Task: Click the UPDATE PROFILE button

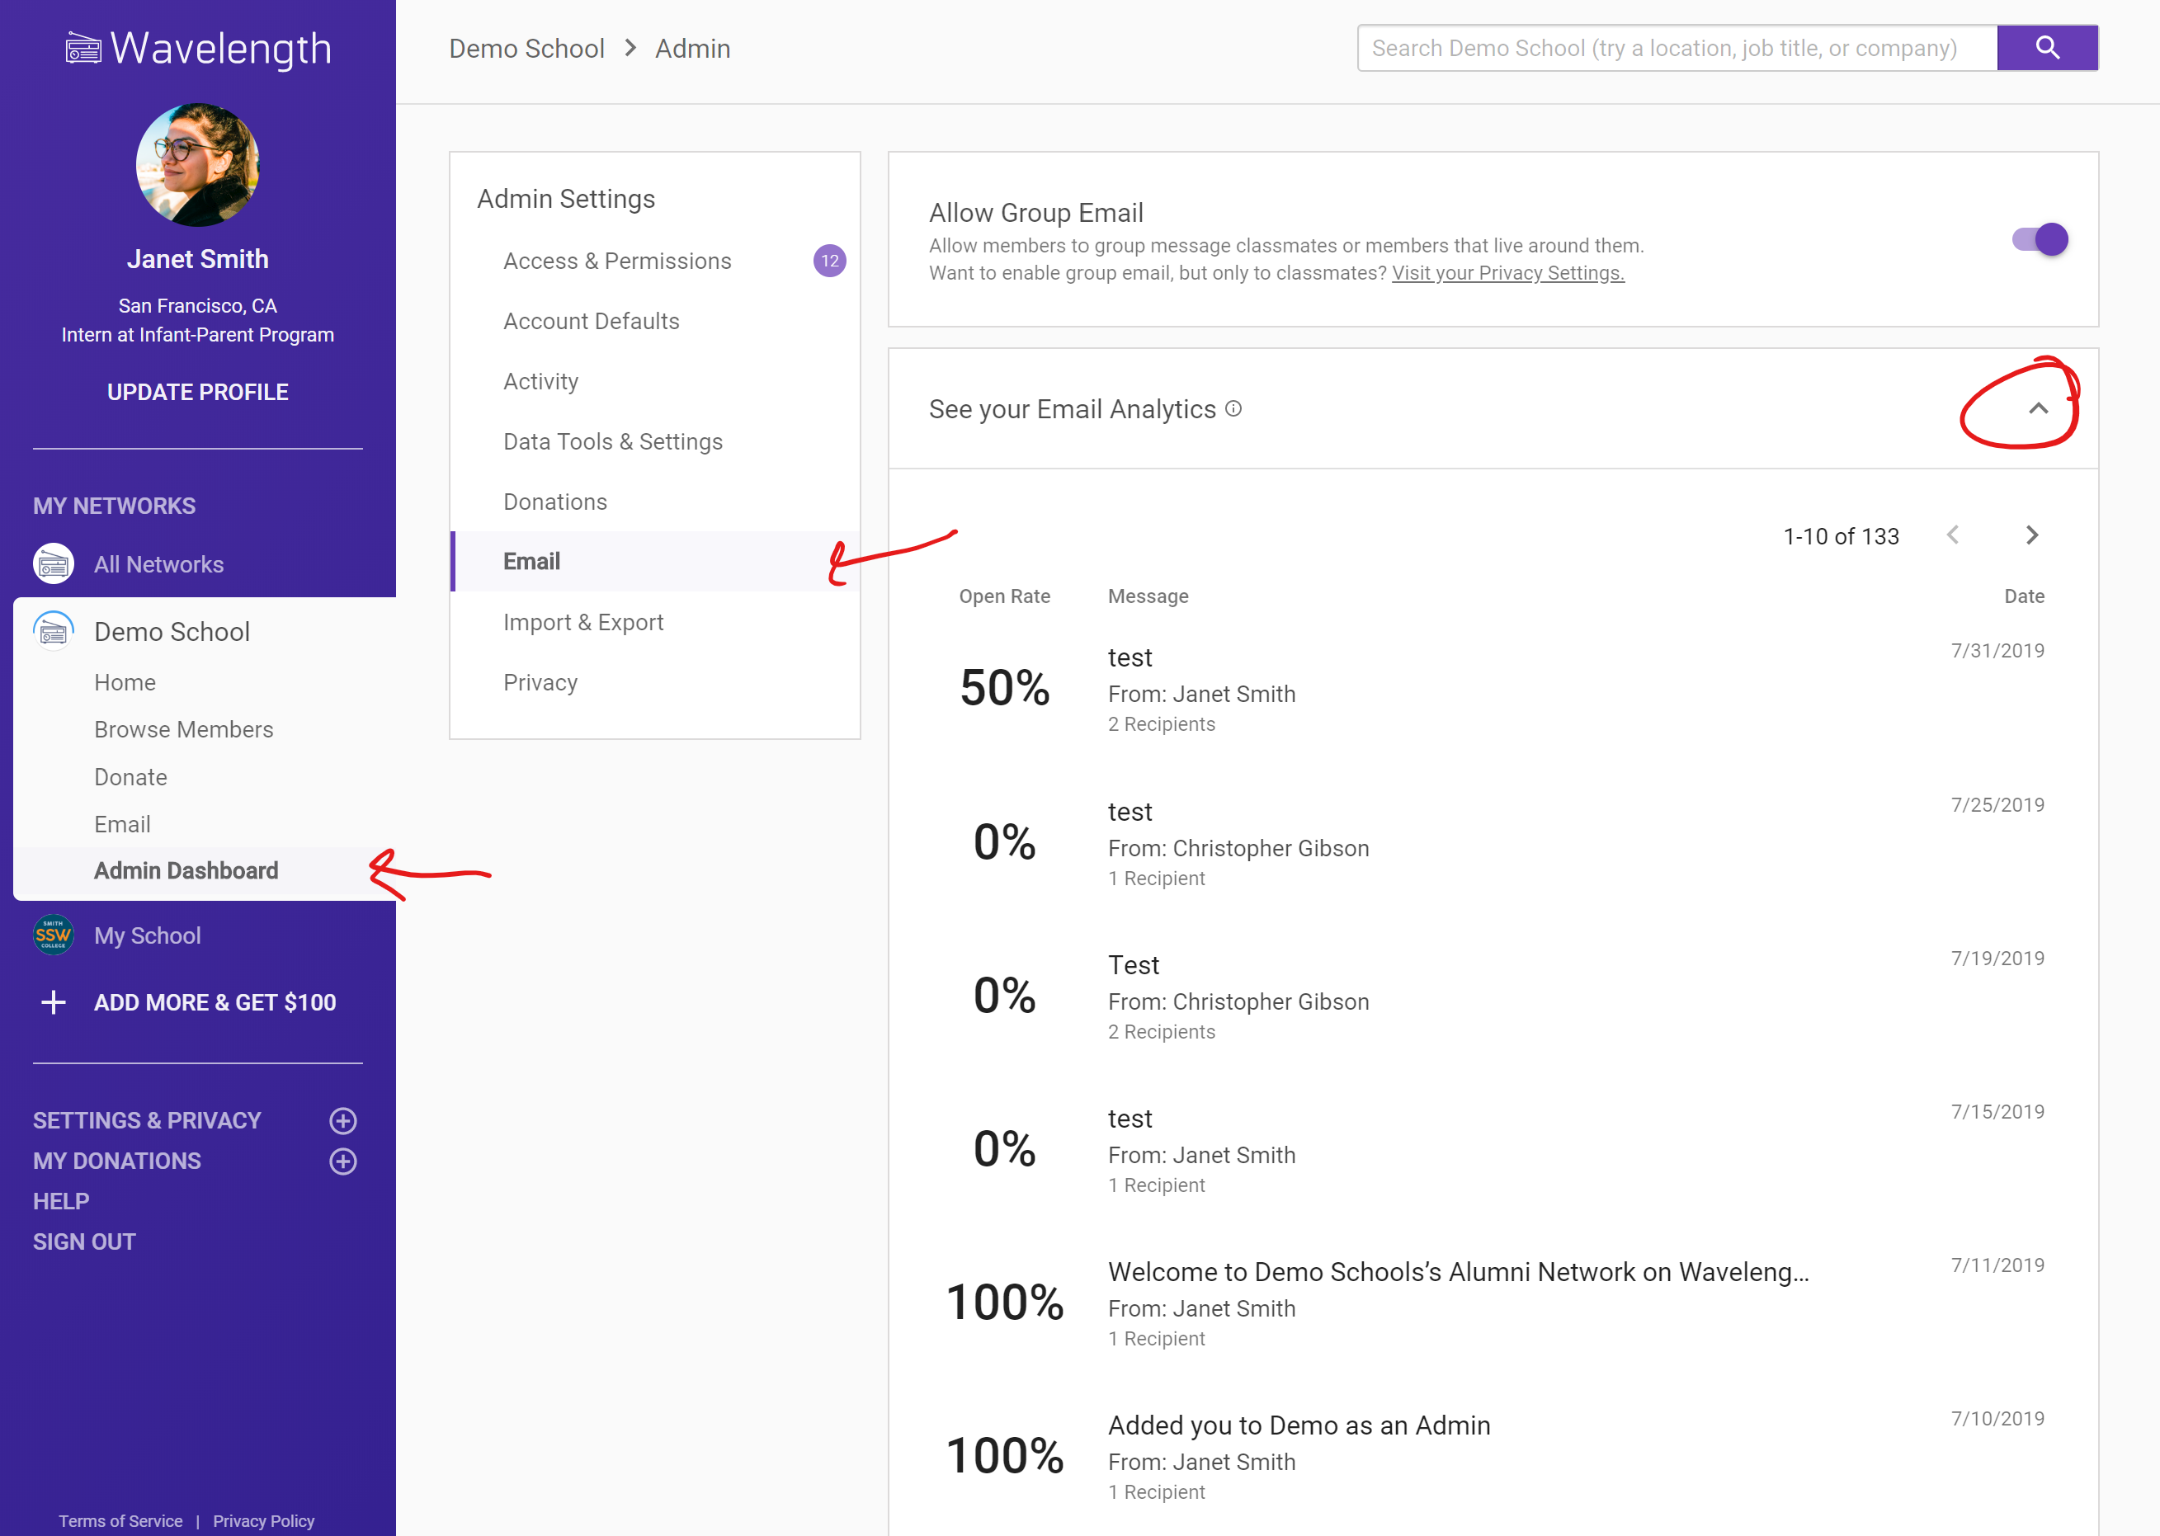Action: tap(198, 392)
